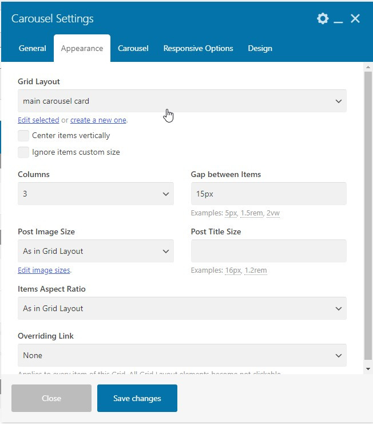
Task: Close the Carousel Settings dialog with X
Action: [x=355, y=19]
